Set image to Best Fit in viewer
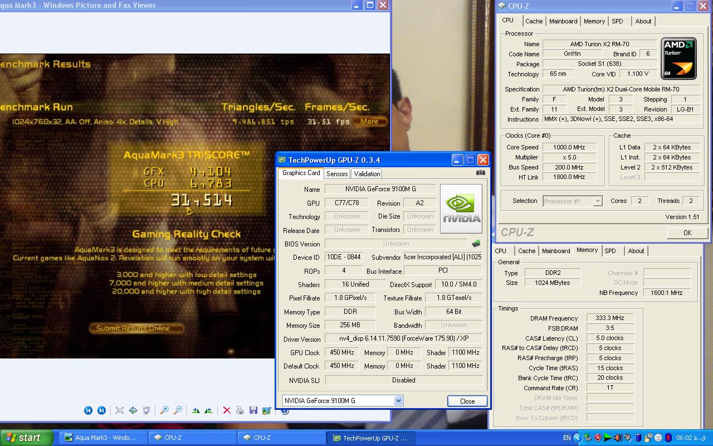Viewport: 713px width, 446px height. point(120,410)
